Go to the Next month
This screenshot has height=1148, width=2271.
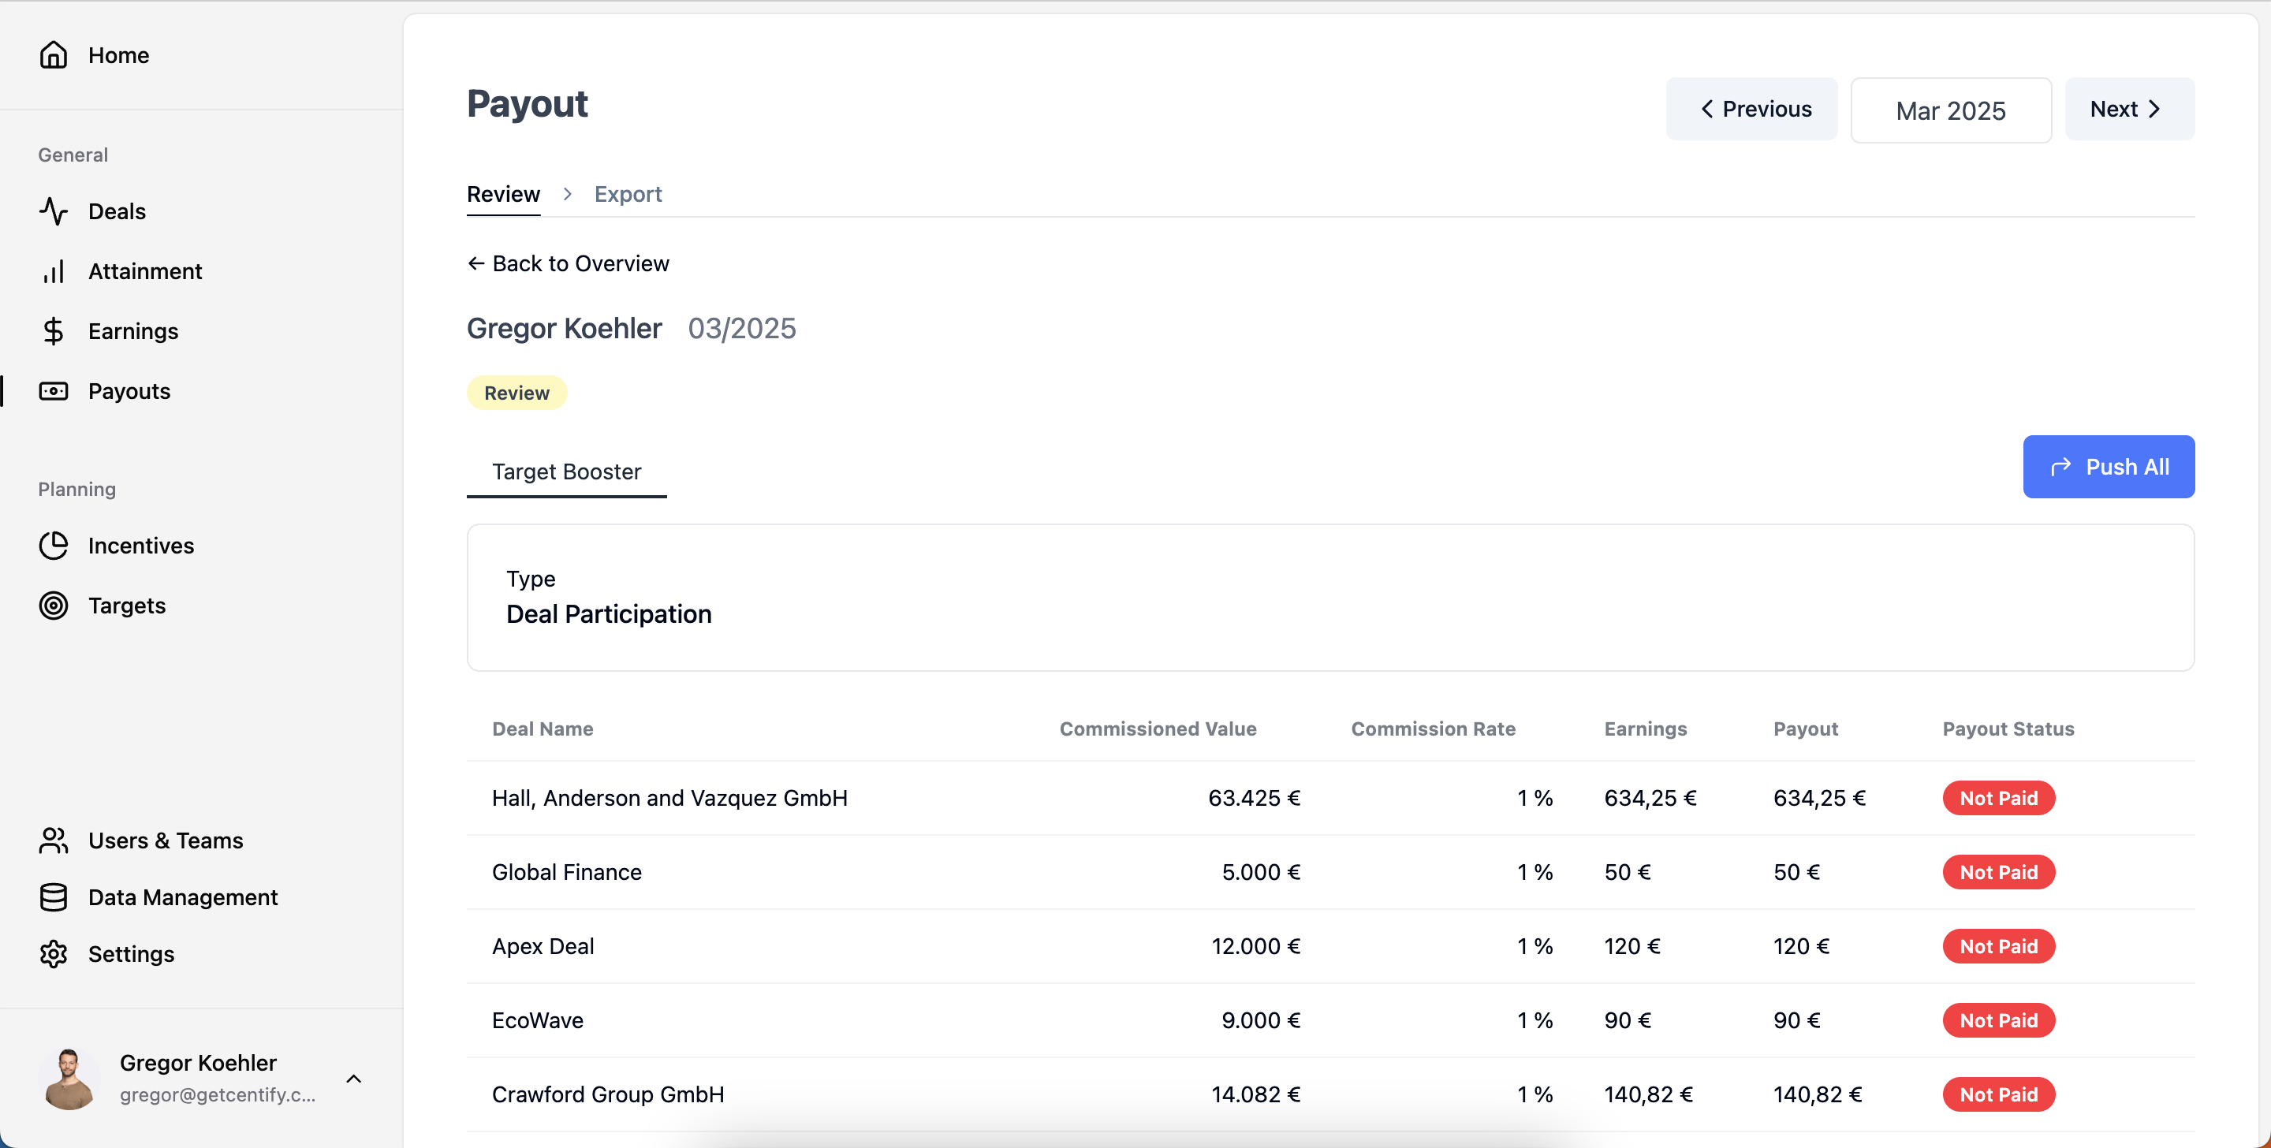click(2128, 109)
